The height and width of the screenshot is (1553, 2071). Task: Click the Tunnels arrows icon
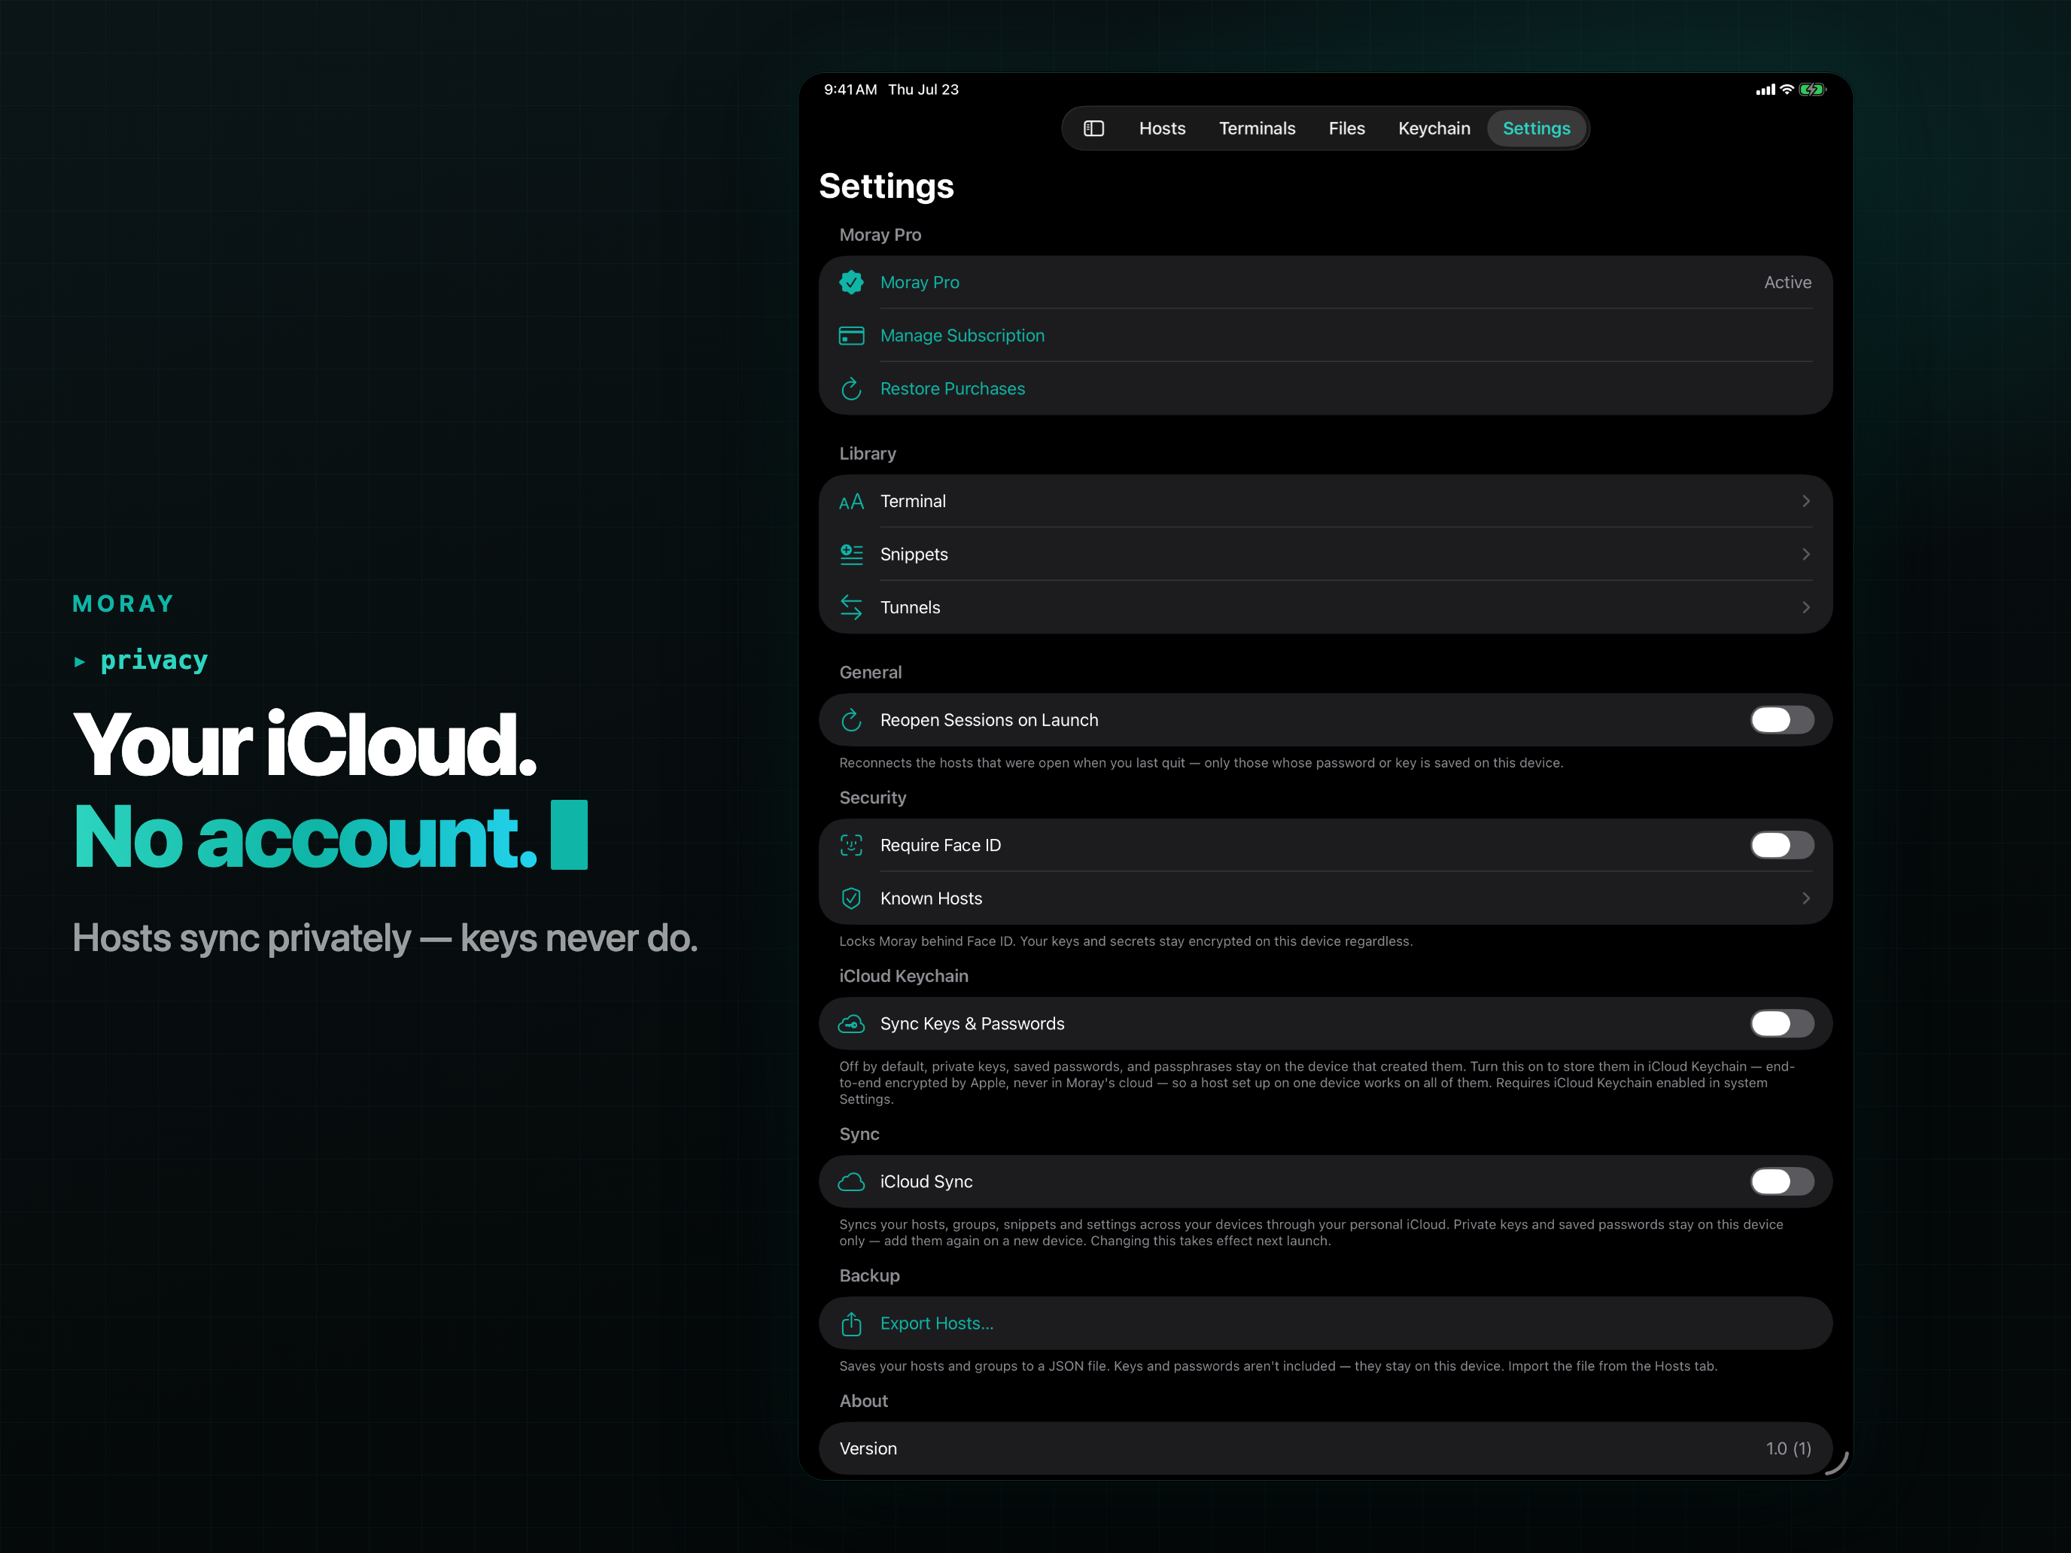click(x=851, y=607)
